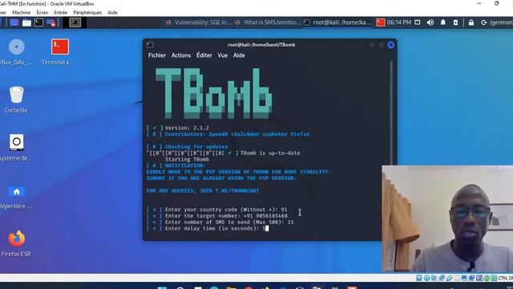Click the show desktop icon in the Kali panel

coord(14,22)
